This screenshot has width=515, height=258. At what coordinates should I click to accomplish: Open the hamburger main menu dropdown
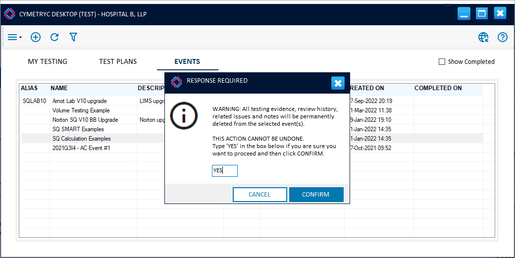point(14,38)
